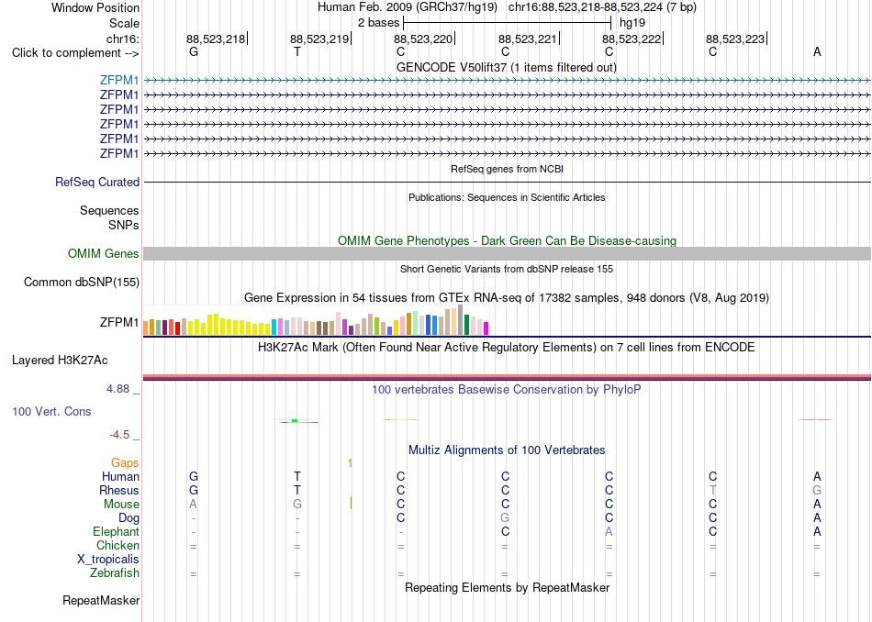Click coordinate label 88,523,219
The image size is (872, 622).
(x=319, y=39)
